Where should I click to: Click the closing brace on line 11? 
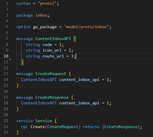tap(22, 62)
